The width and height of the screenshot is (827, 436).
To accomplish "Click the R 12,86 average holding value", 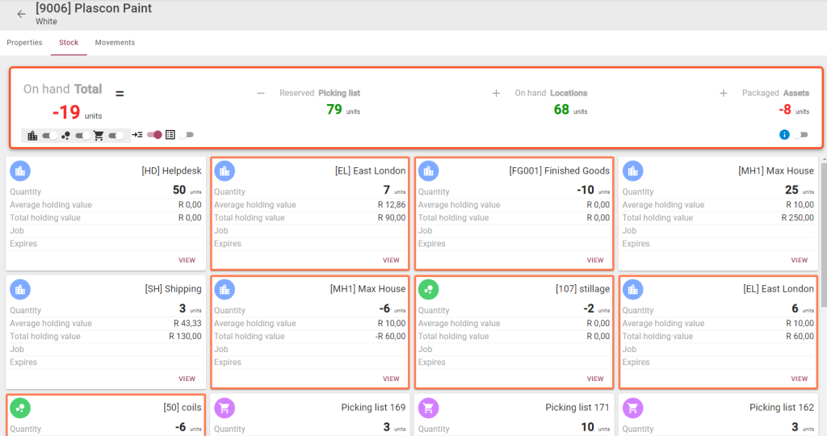I will [x=392, y=204].
